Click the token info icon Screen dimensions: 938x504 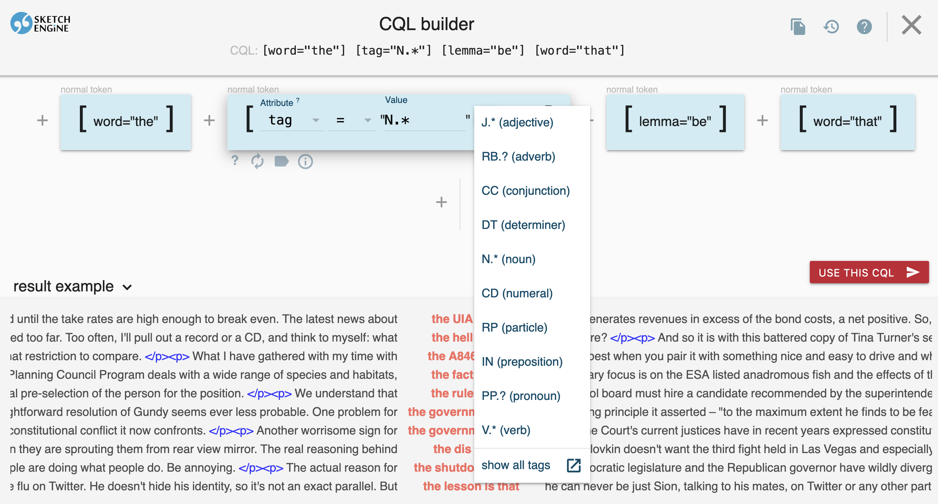pos(305,161)
